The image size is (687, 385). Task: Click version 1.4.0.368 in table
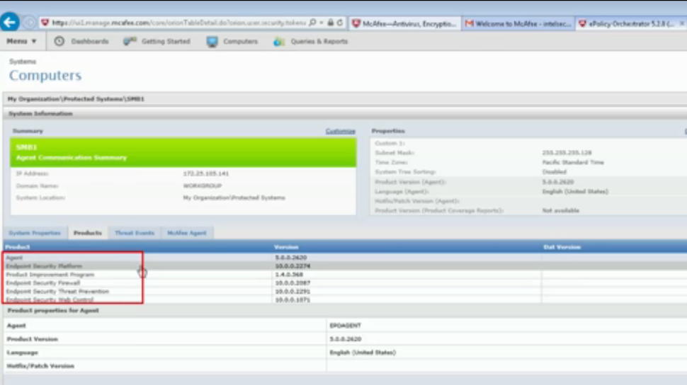pos(289,275)
